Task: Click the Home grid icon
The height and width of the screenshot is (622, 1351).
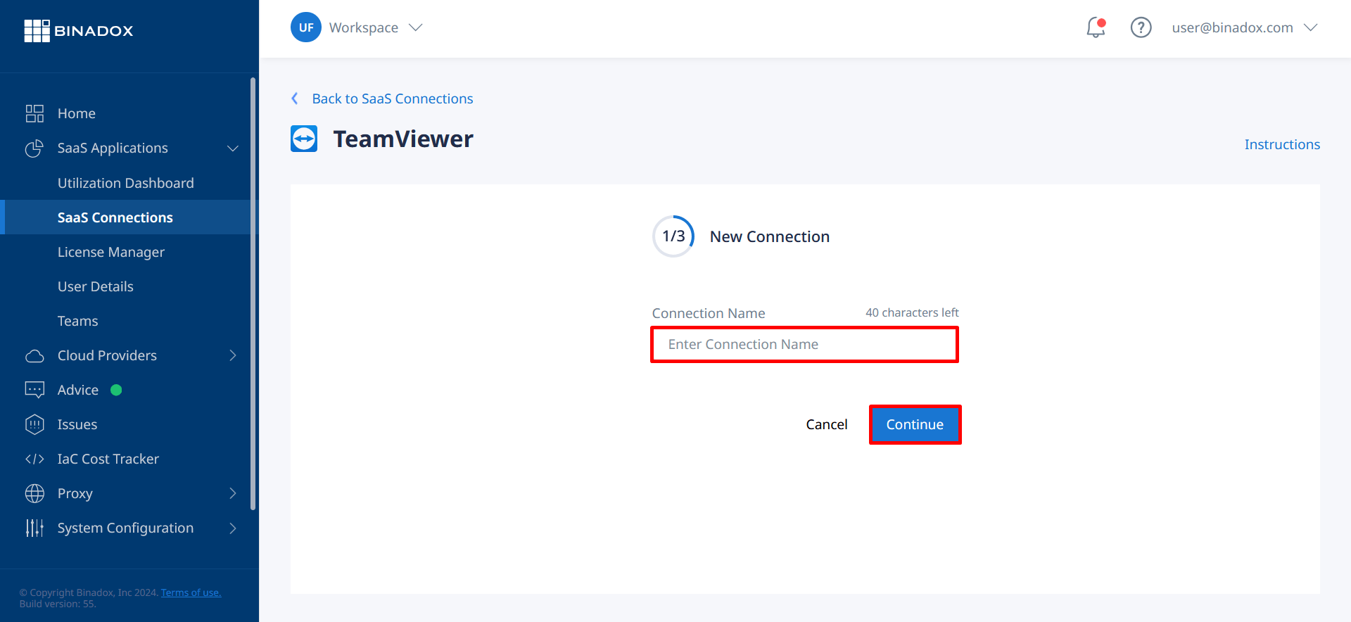Action: [x=34, y=113]
